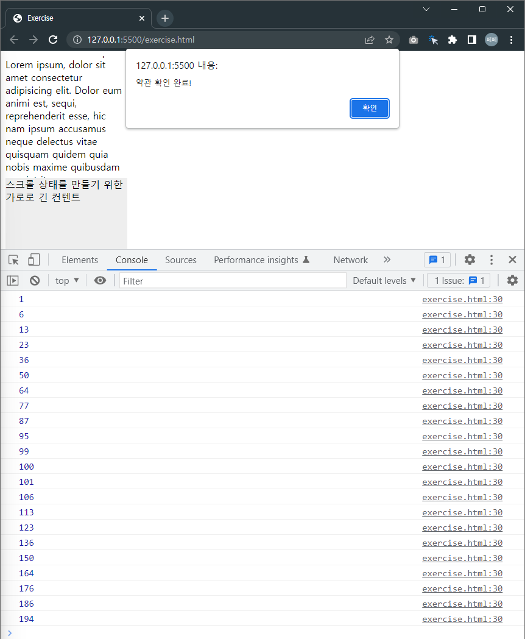The image size is (525, 639).
Task: Show the console sidebar
Action: (12, 280)
